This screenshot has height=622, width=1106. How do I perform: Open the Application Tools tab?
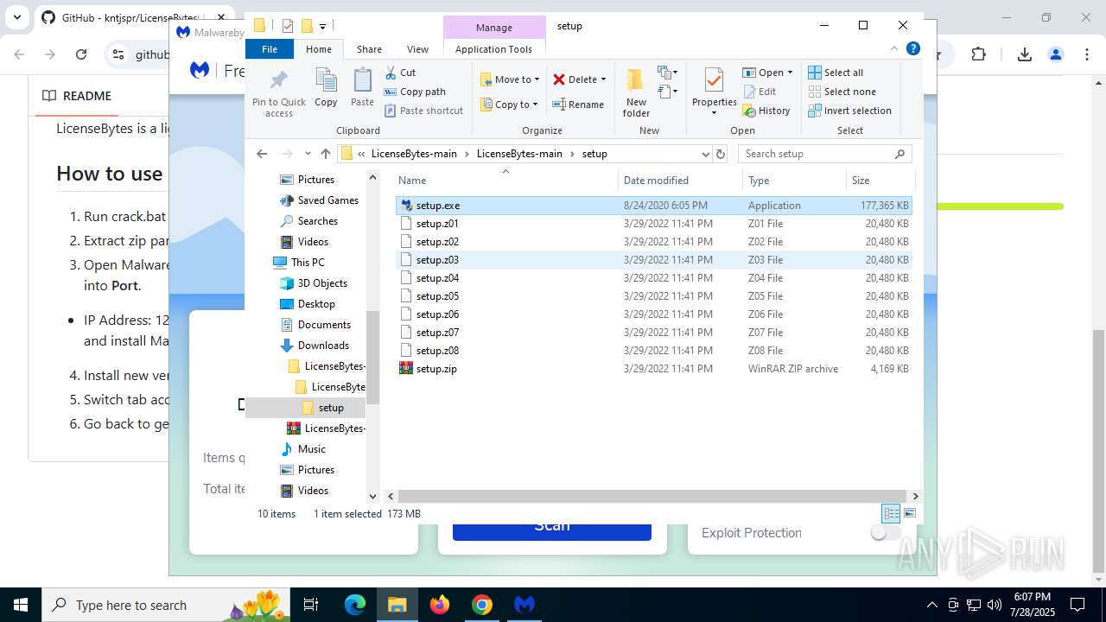(x=493, y=49)
